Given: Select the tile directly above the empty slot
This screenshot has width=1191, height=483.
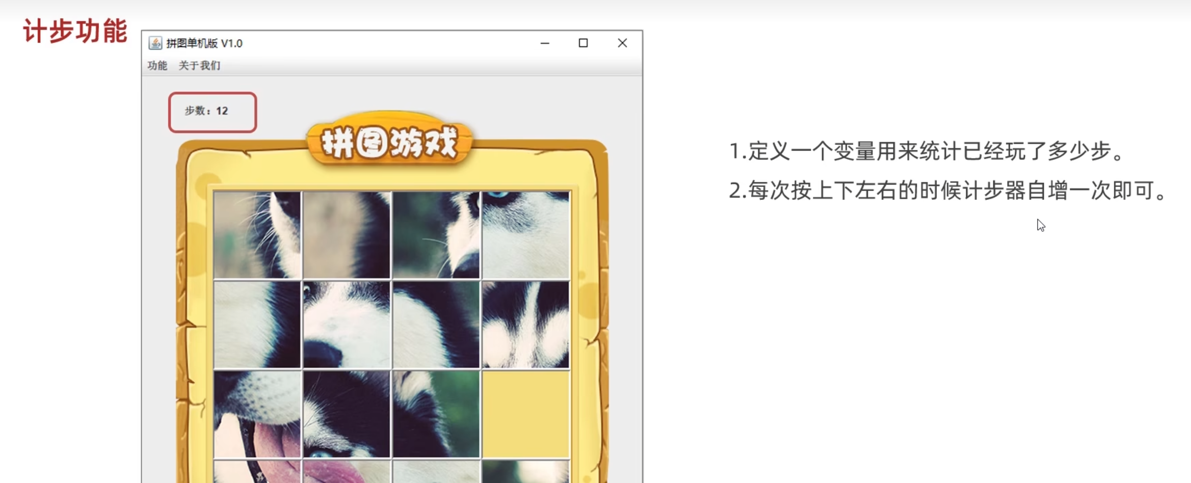Looking at the screenshot, I should [x=525, y=325].
